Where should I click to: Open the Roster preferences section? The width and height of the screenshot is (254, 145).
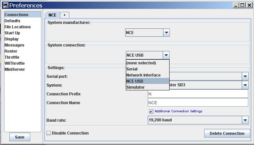coord(23,51)
